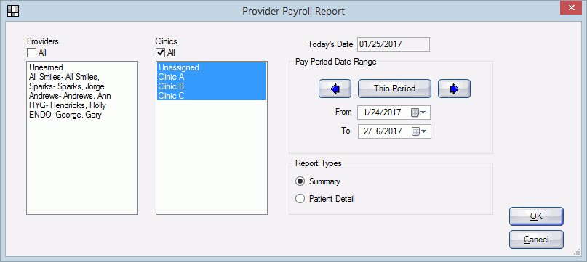The image size is (587, 262).
Task: Open the To date calendar dropdown
Action: (x=419, y=131)
